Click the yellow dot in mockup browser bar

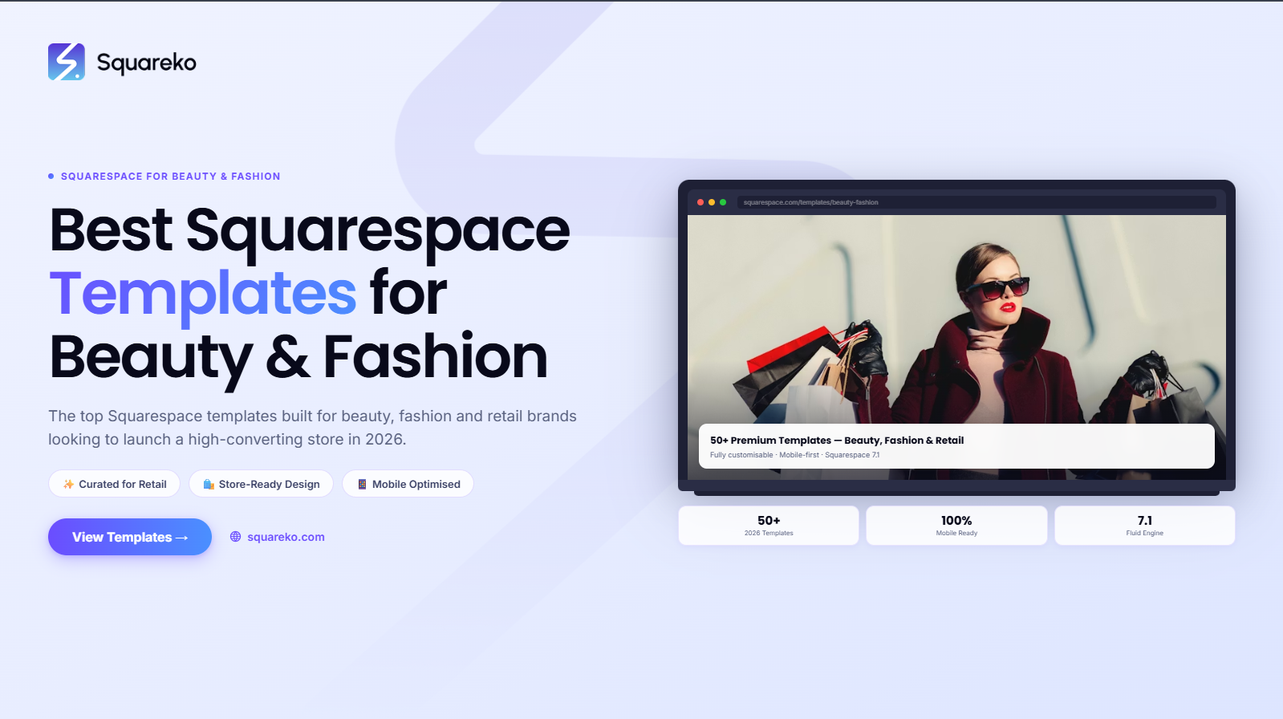coord(712,202)
